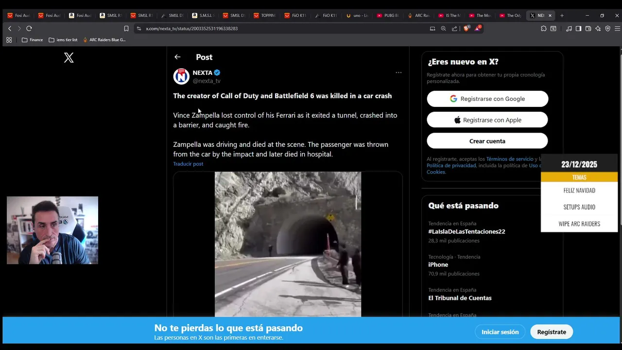The height and width of the screenshot is (350, 622).
Task: Click 'Registrarse con Apple' button
Action: 487,120
